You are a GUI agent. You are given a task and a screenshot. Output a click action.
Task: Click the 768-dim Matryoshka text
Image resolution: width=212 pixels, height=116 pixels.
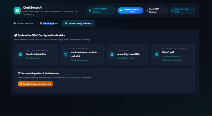tap(79, 60)
